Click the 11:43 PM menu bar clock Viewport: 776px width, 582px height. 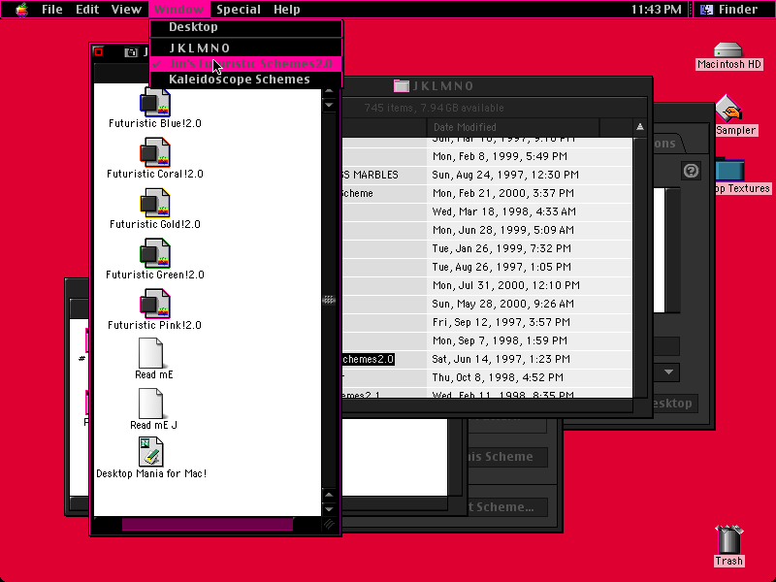(657, 10)
